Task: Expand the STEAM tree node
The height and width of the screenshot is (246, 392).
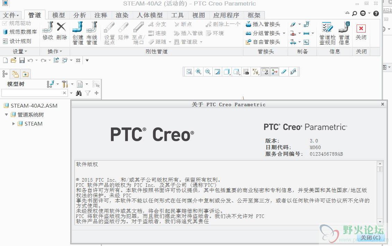Action: point(14,124)
